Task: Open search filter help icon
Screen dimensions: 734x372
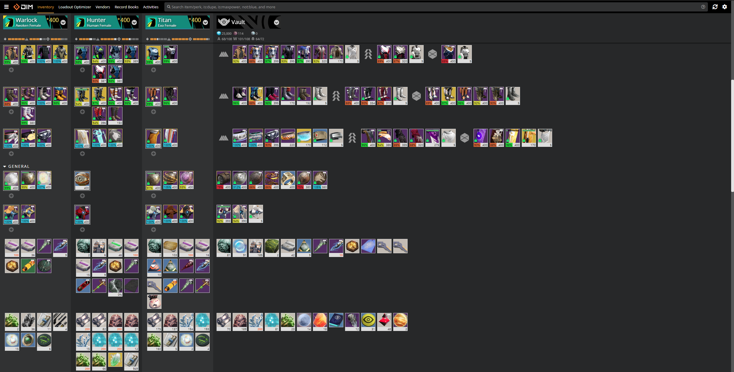Action: pyautogui.click(x=703, y=7)
